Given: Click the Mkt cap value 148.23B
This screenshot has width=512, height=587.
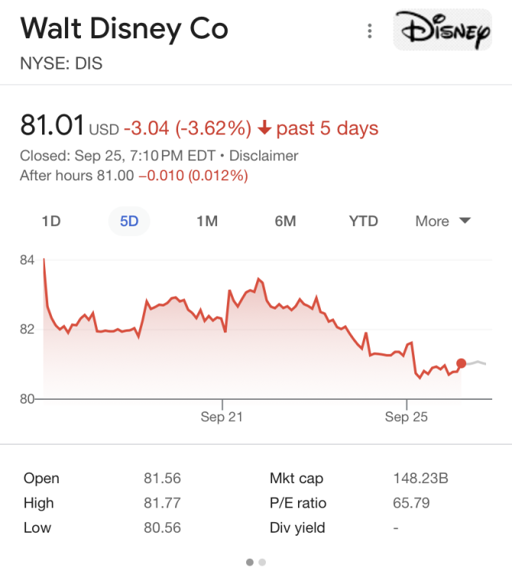Looking at the screenshot, I should [x=420, y=479].
